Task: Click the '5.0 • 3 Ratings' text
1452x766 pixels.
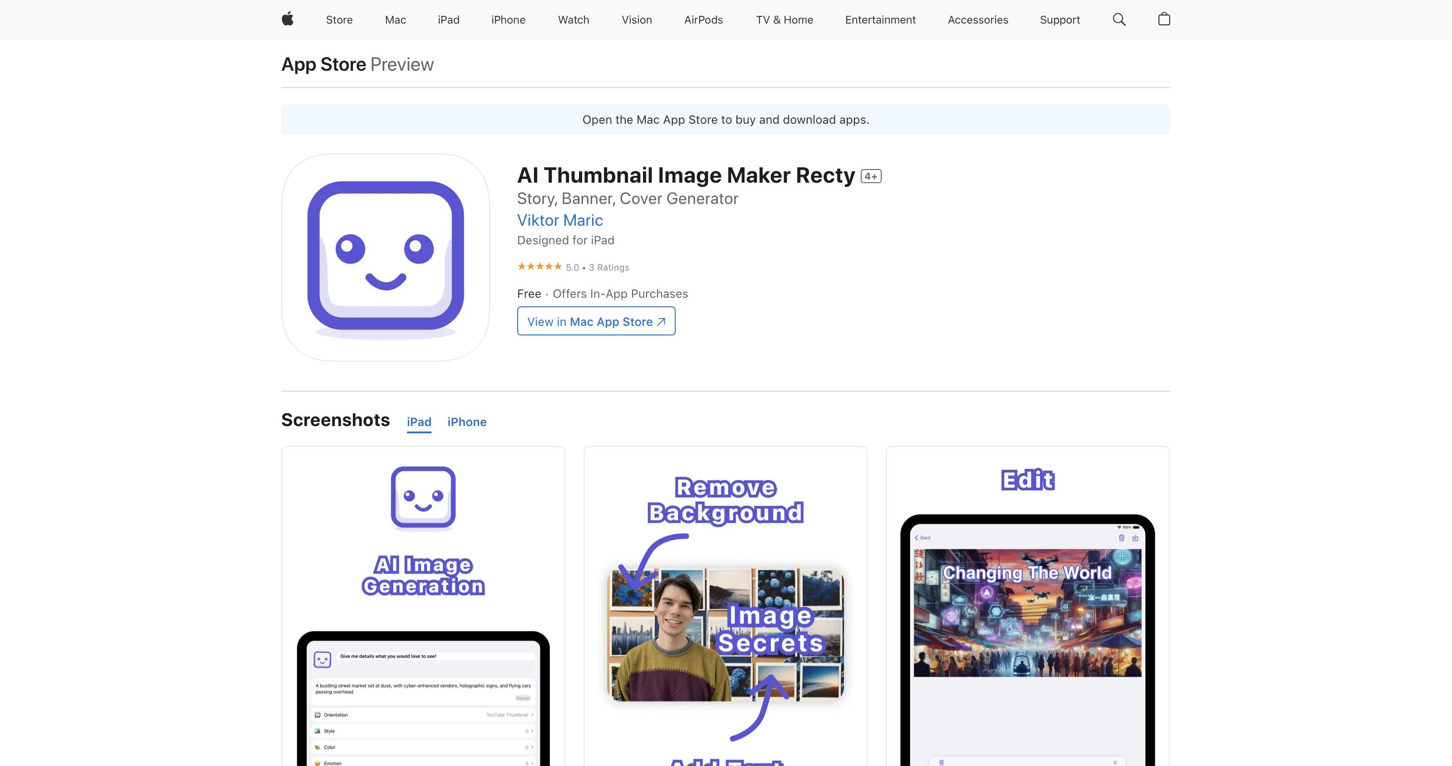Action: [598, 267]
